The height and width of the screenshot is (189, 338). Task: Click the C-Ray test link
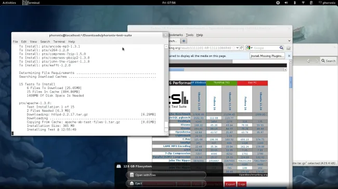pos(186,139)
